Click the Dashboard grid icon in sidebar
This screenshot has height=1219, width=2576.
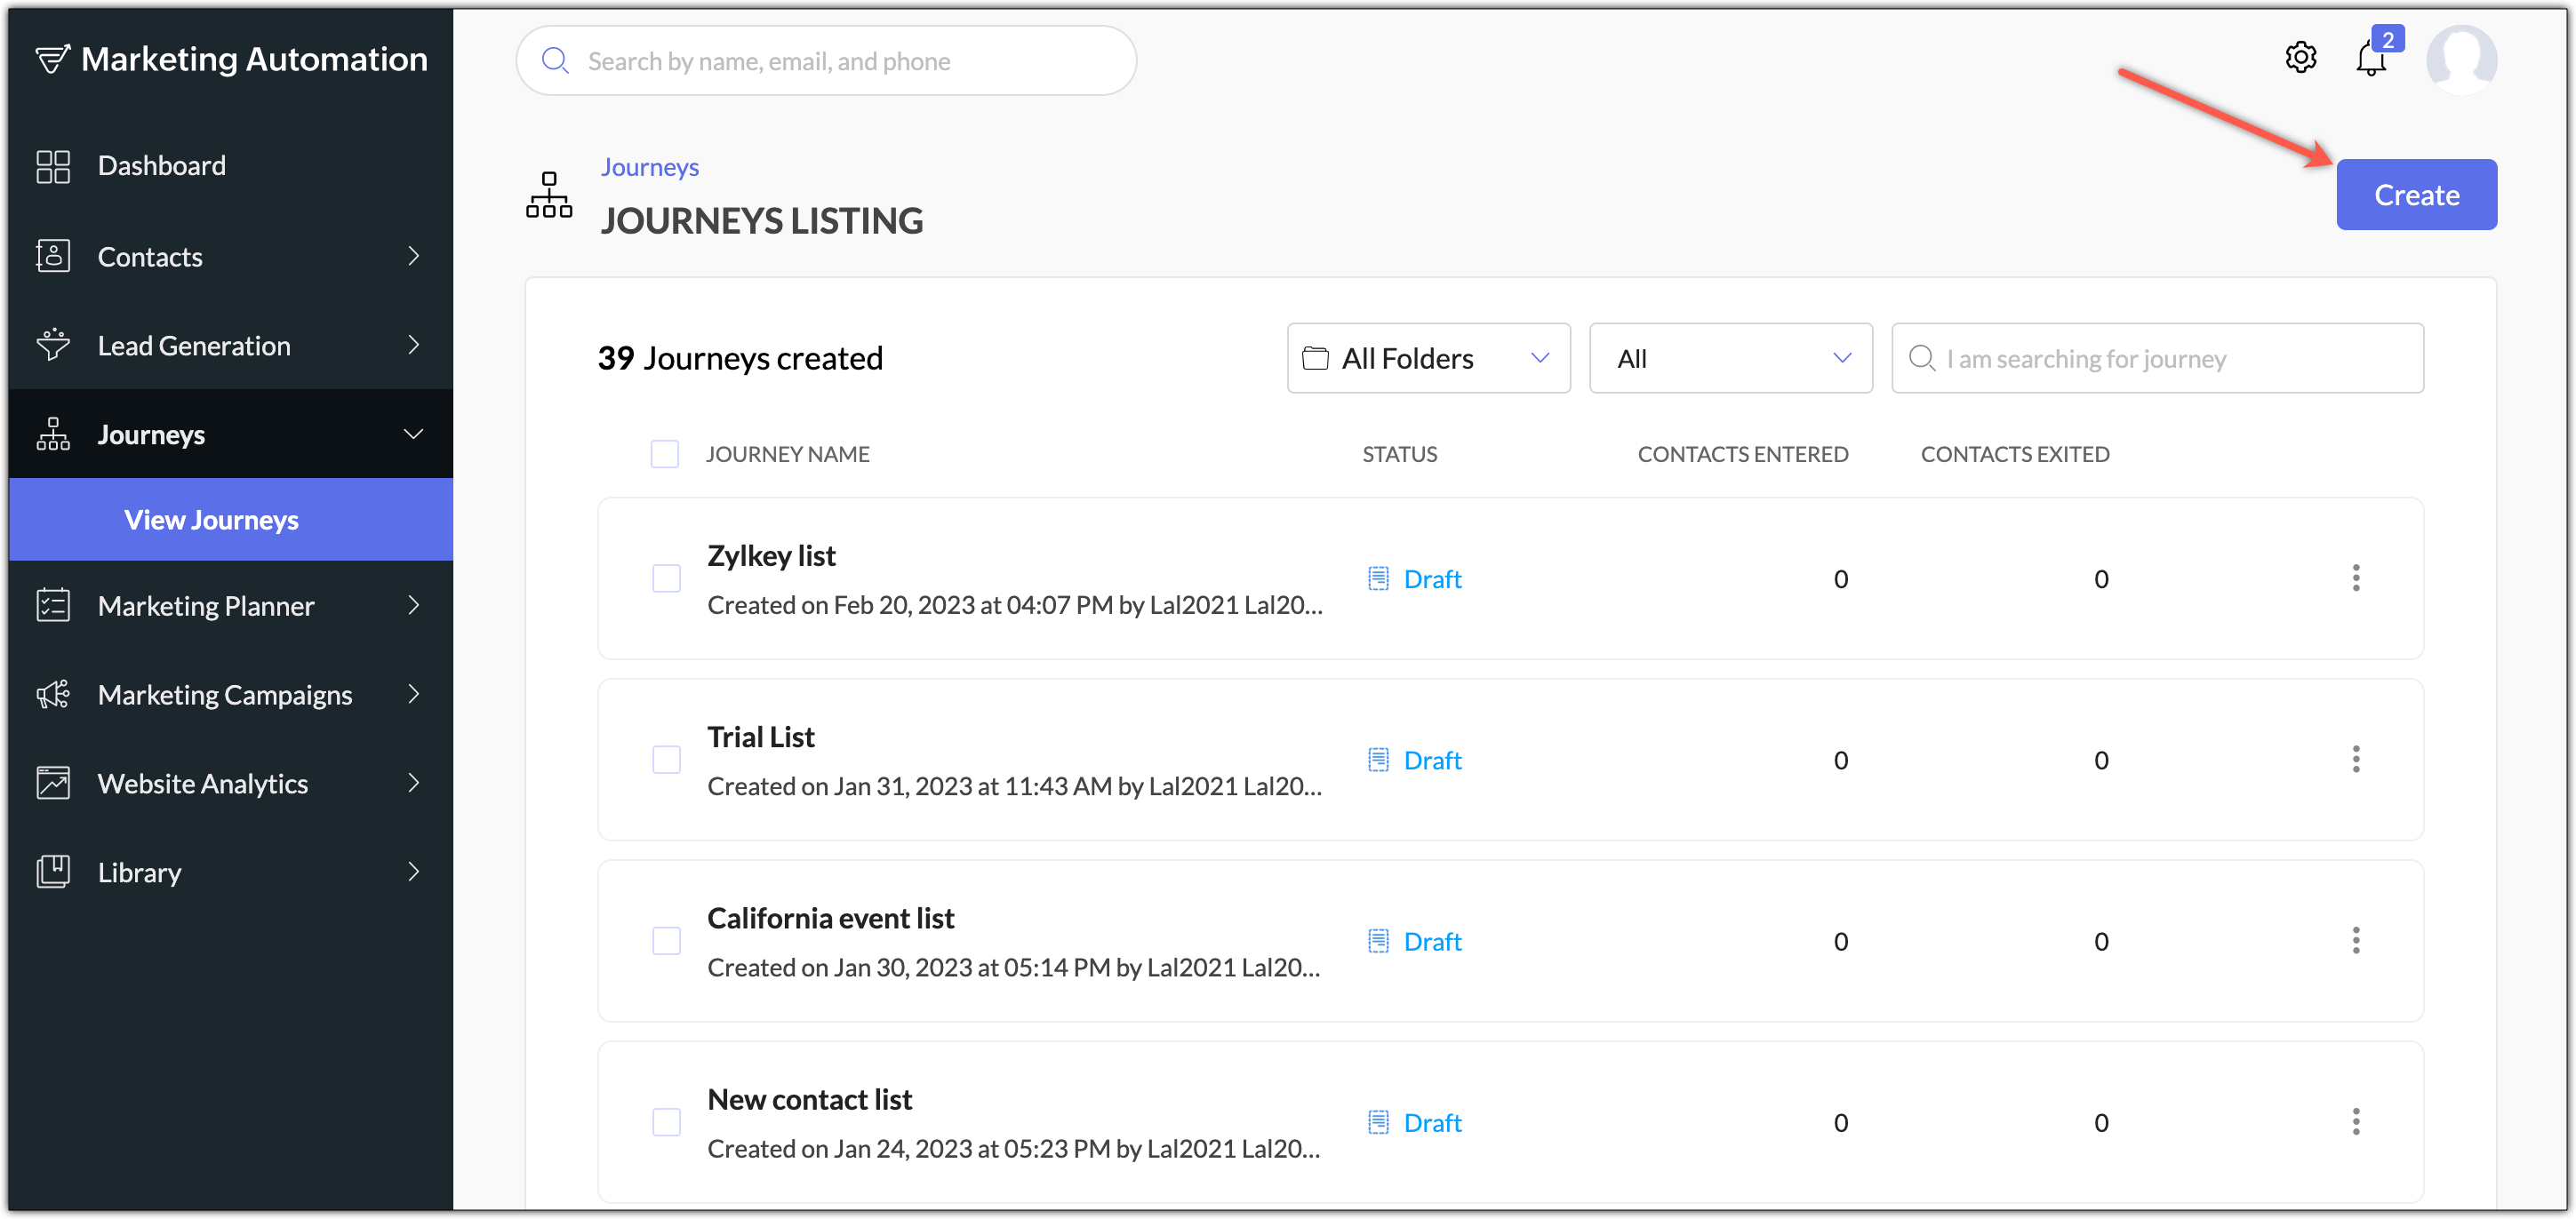pyautogui.click(x=53, y=166)
